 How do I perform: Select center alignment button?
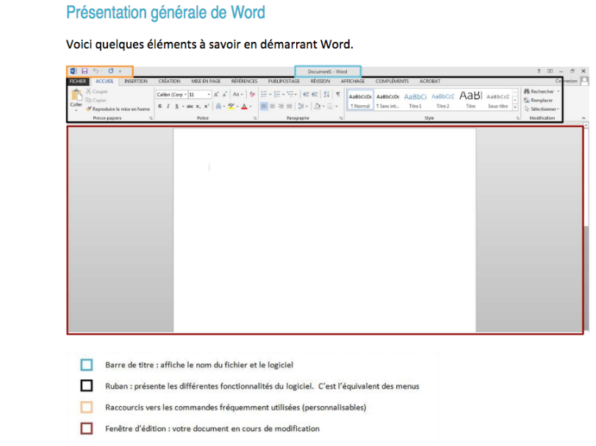(x=273, y=107)
